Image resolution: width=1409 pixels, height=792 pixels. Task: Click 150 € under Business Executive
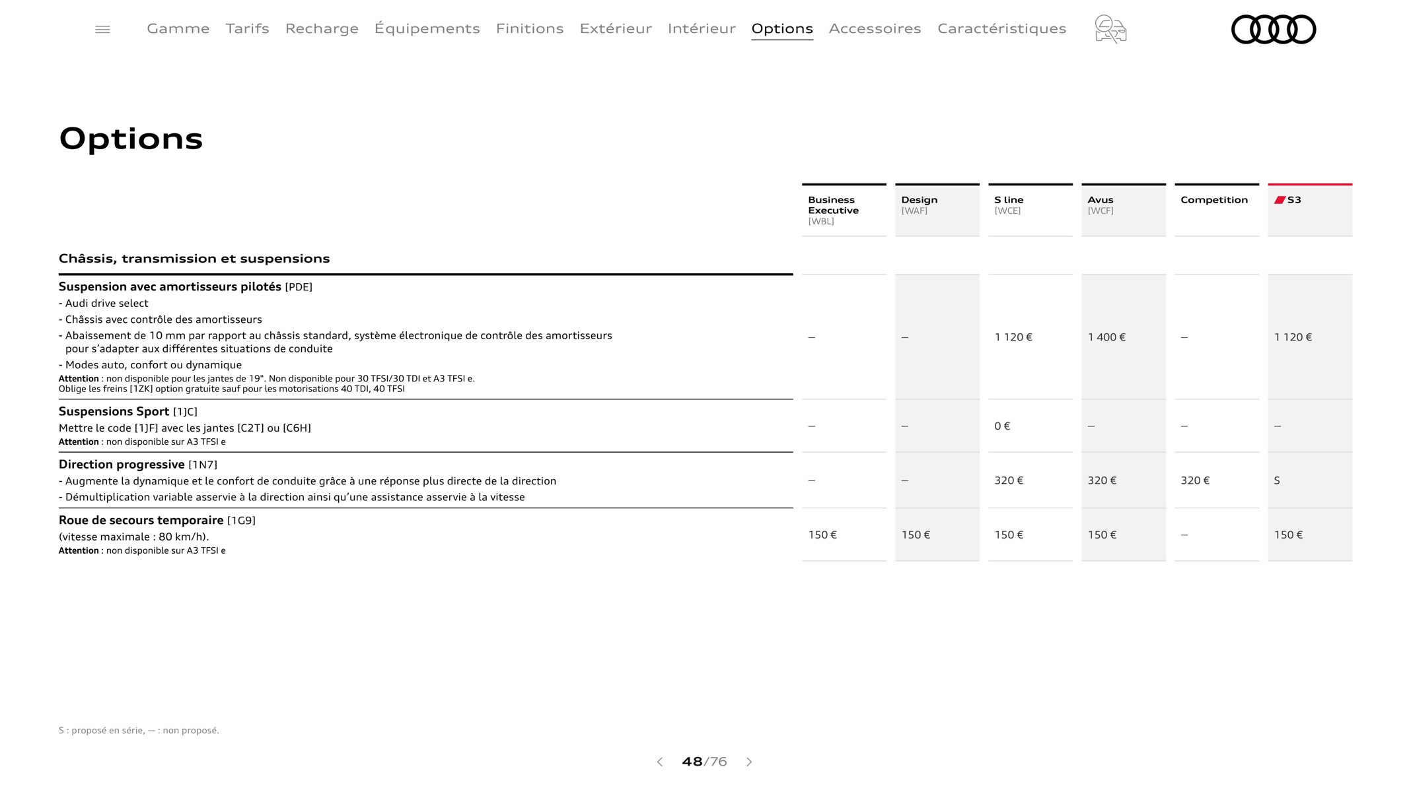tap(822, 535)
